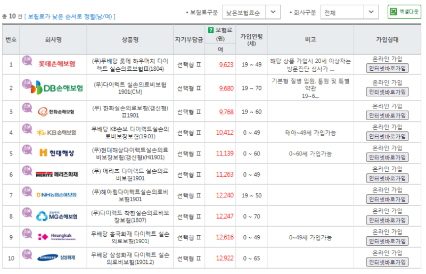Image resolution: width=426 pixels, height=274 pixels.
Task: Click the age range 19 ~ 70
Action: pyautogui.click(x=251, y=88)
